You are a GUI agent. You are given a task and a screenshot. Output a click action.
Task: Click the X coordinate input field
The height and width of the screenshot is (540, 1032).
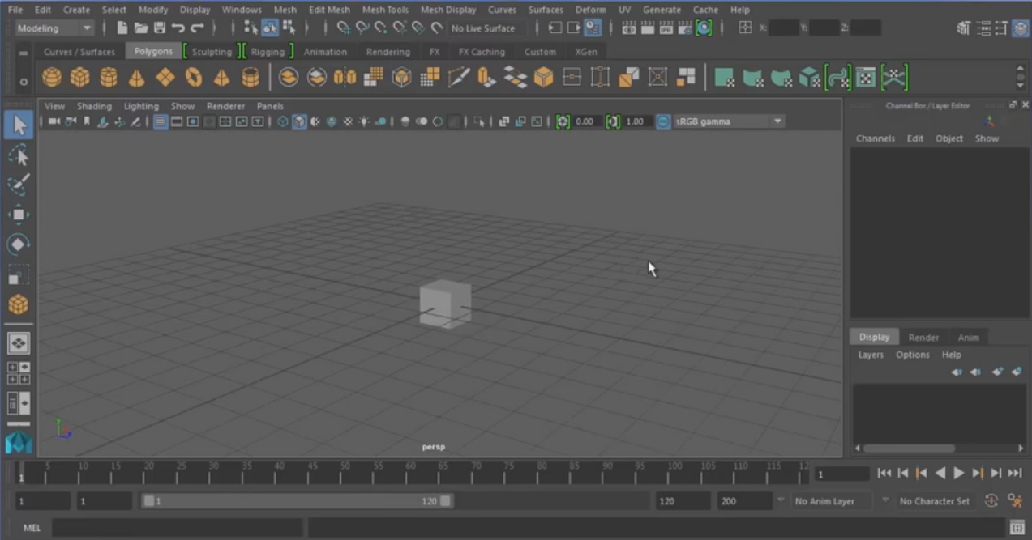(784, 28)
